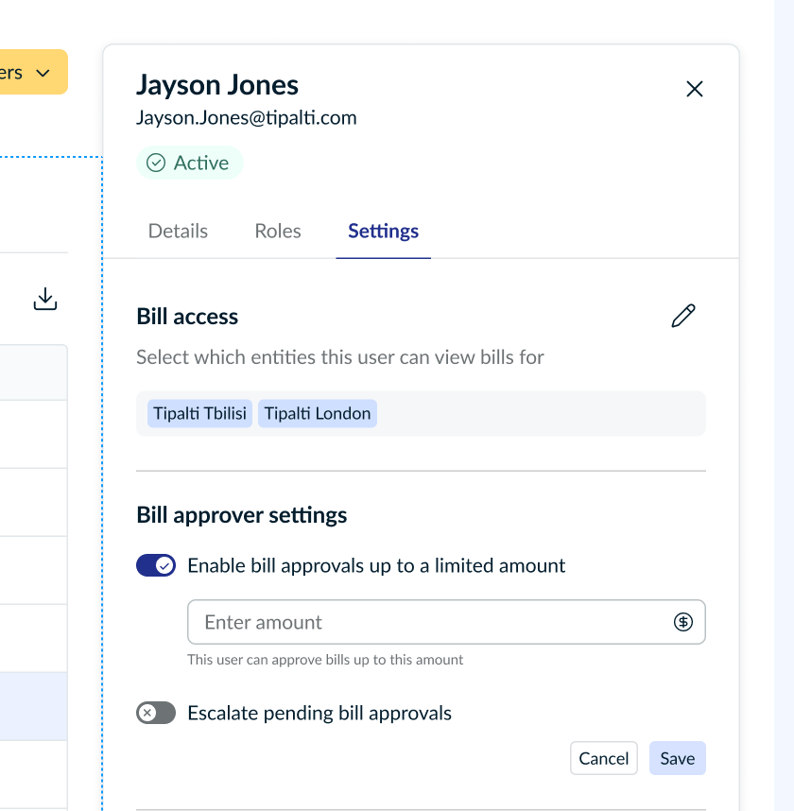Click Save button
Screen dimensions: 794x811
(x=677, y=758)
